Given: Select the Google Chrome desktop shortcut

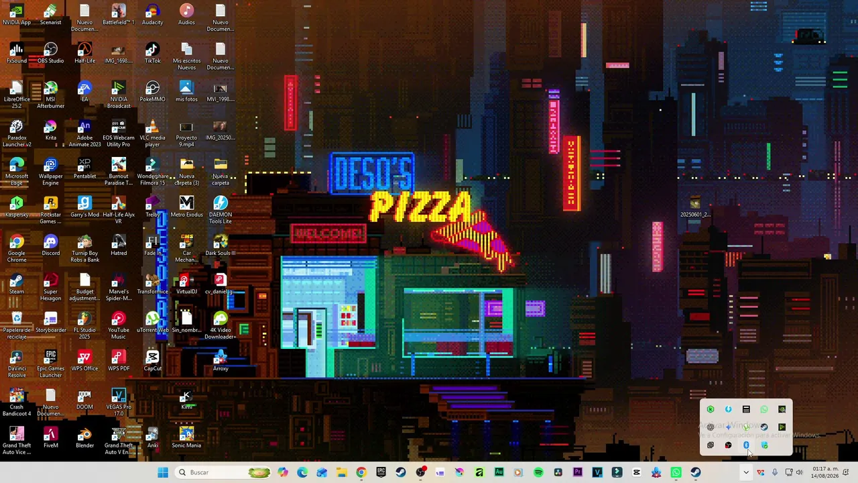Looking at the screenshot, I should 17,249.
